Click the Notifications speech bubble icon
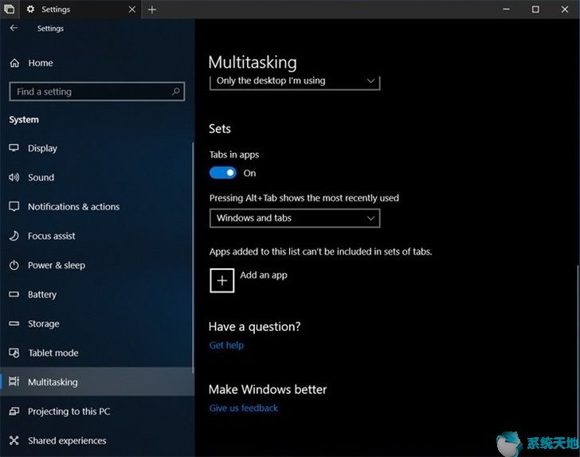The width and height of the screenshot is (580, 457). (x=14, y=207)
